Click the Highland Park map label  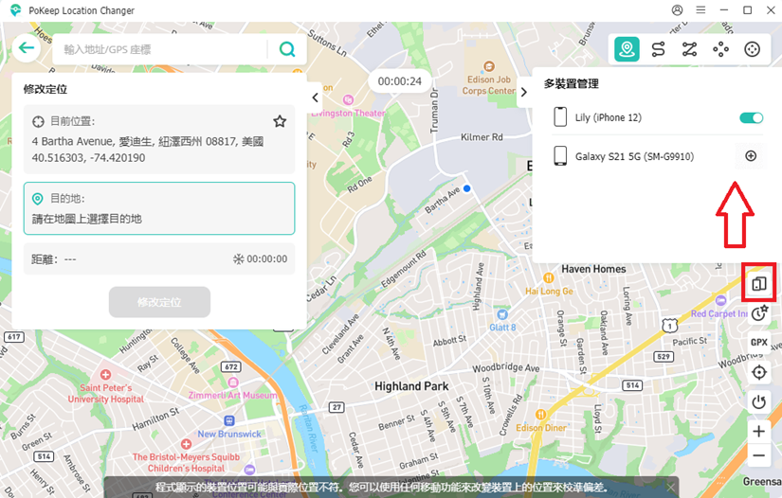pyautogui.click(x=411, y=386)
